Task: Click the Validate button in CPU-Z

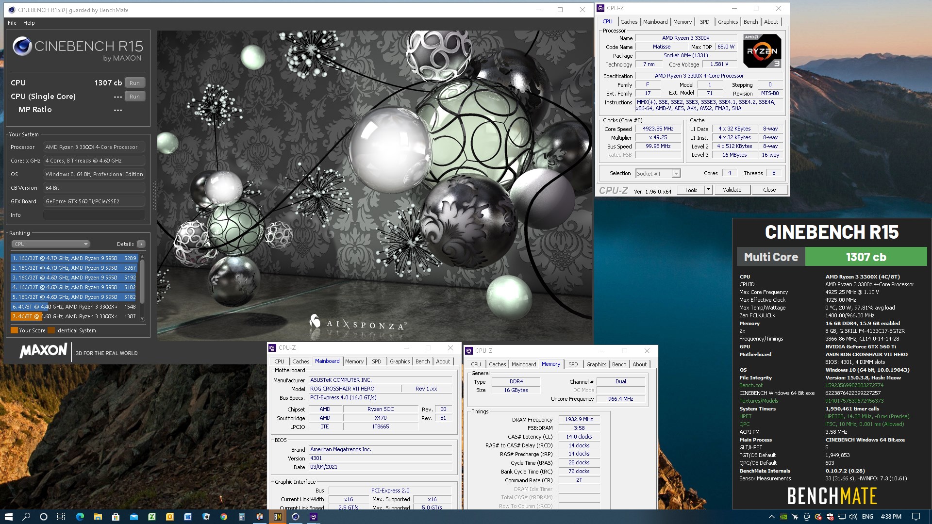Action: tap(732, 190)
